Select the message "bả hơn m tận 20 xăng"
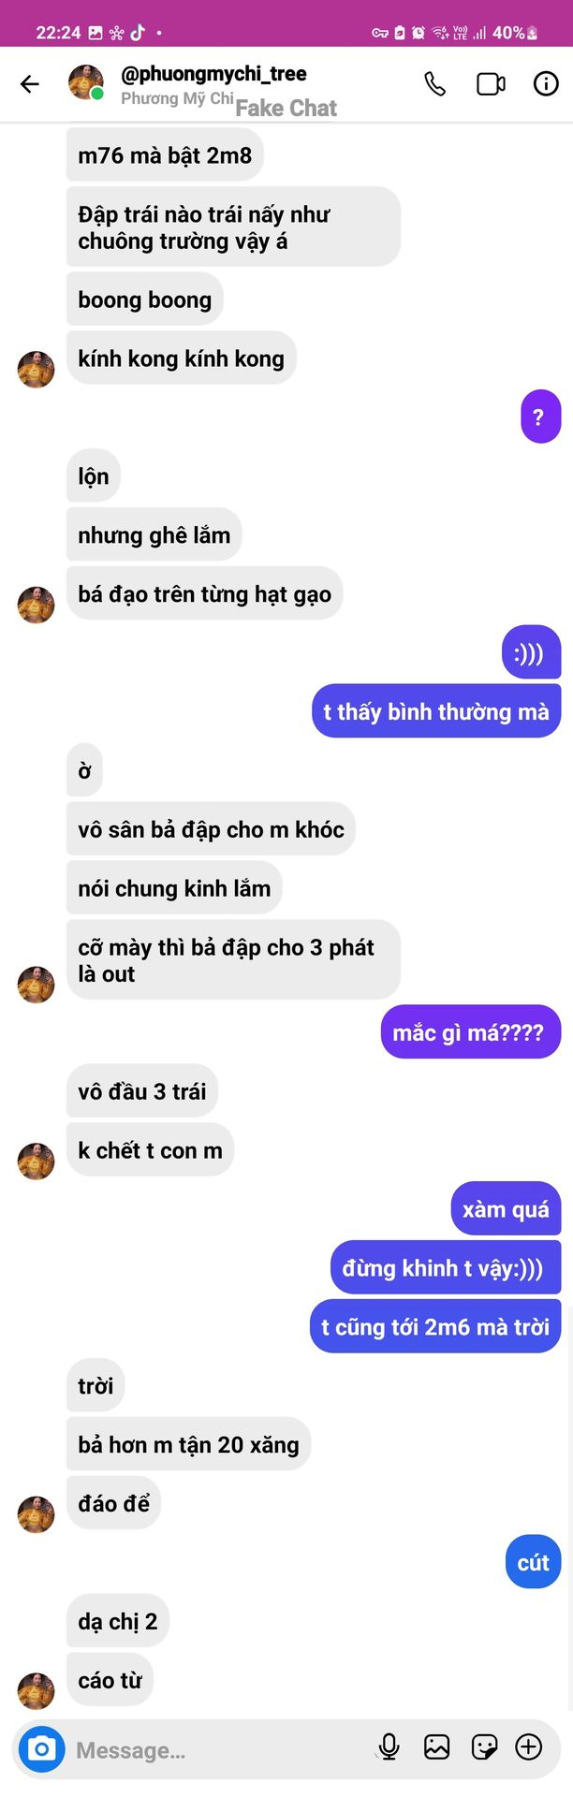The height and width of the screenshot is (1797, 573). (x=188, y=1444)
